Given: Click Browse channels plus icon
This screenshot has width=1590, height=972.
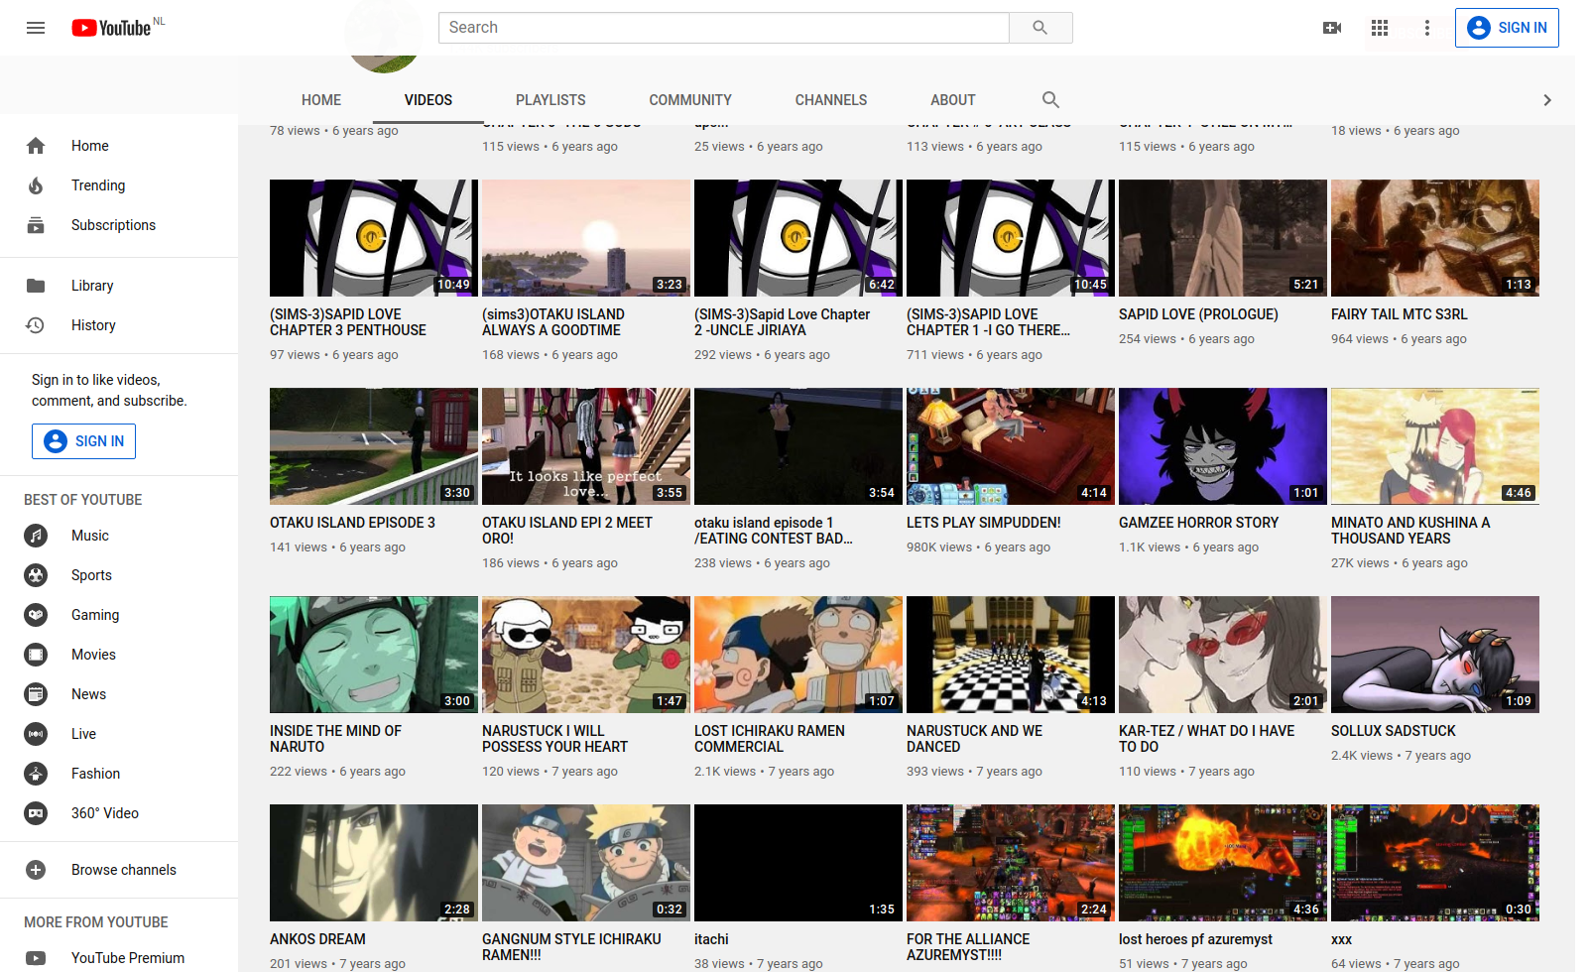Looking at the screenshot, I should [x=36, y=870].
